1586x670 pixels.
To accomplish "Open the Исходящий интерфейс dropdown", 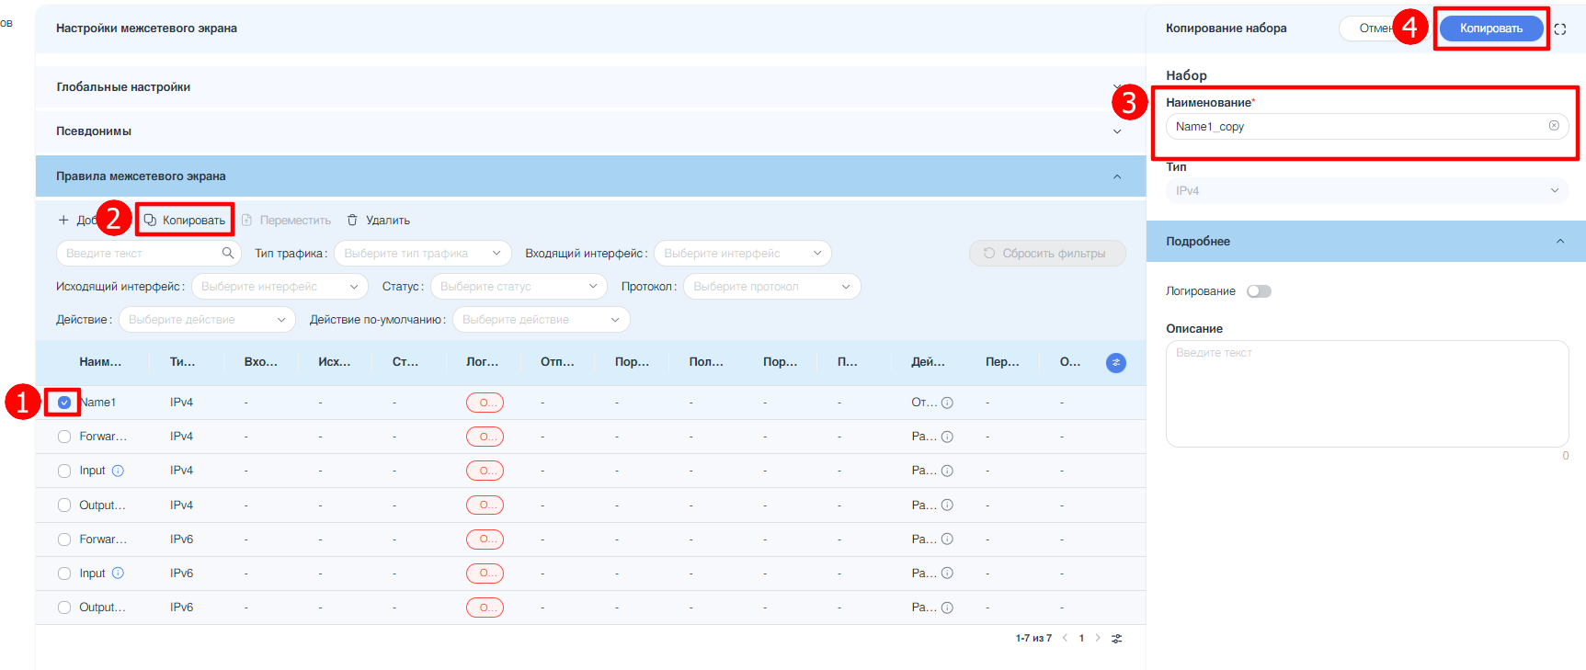I will click(280, 287).
